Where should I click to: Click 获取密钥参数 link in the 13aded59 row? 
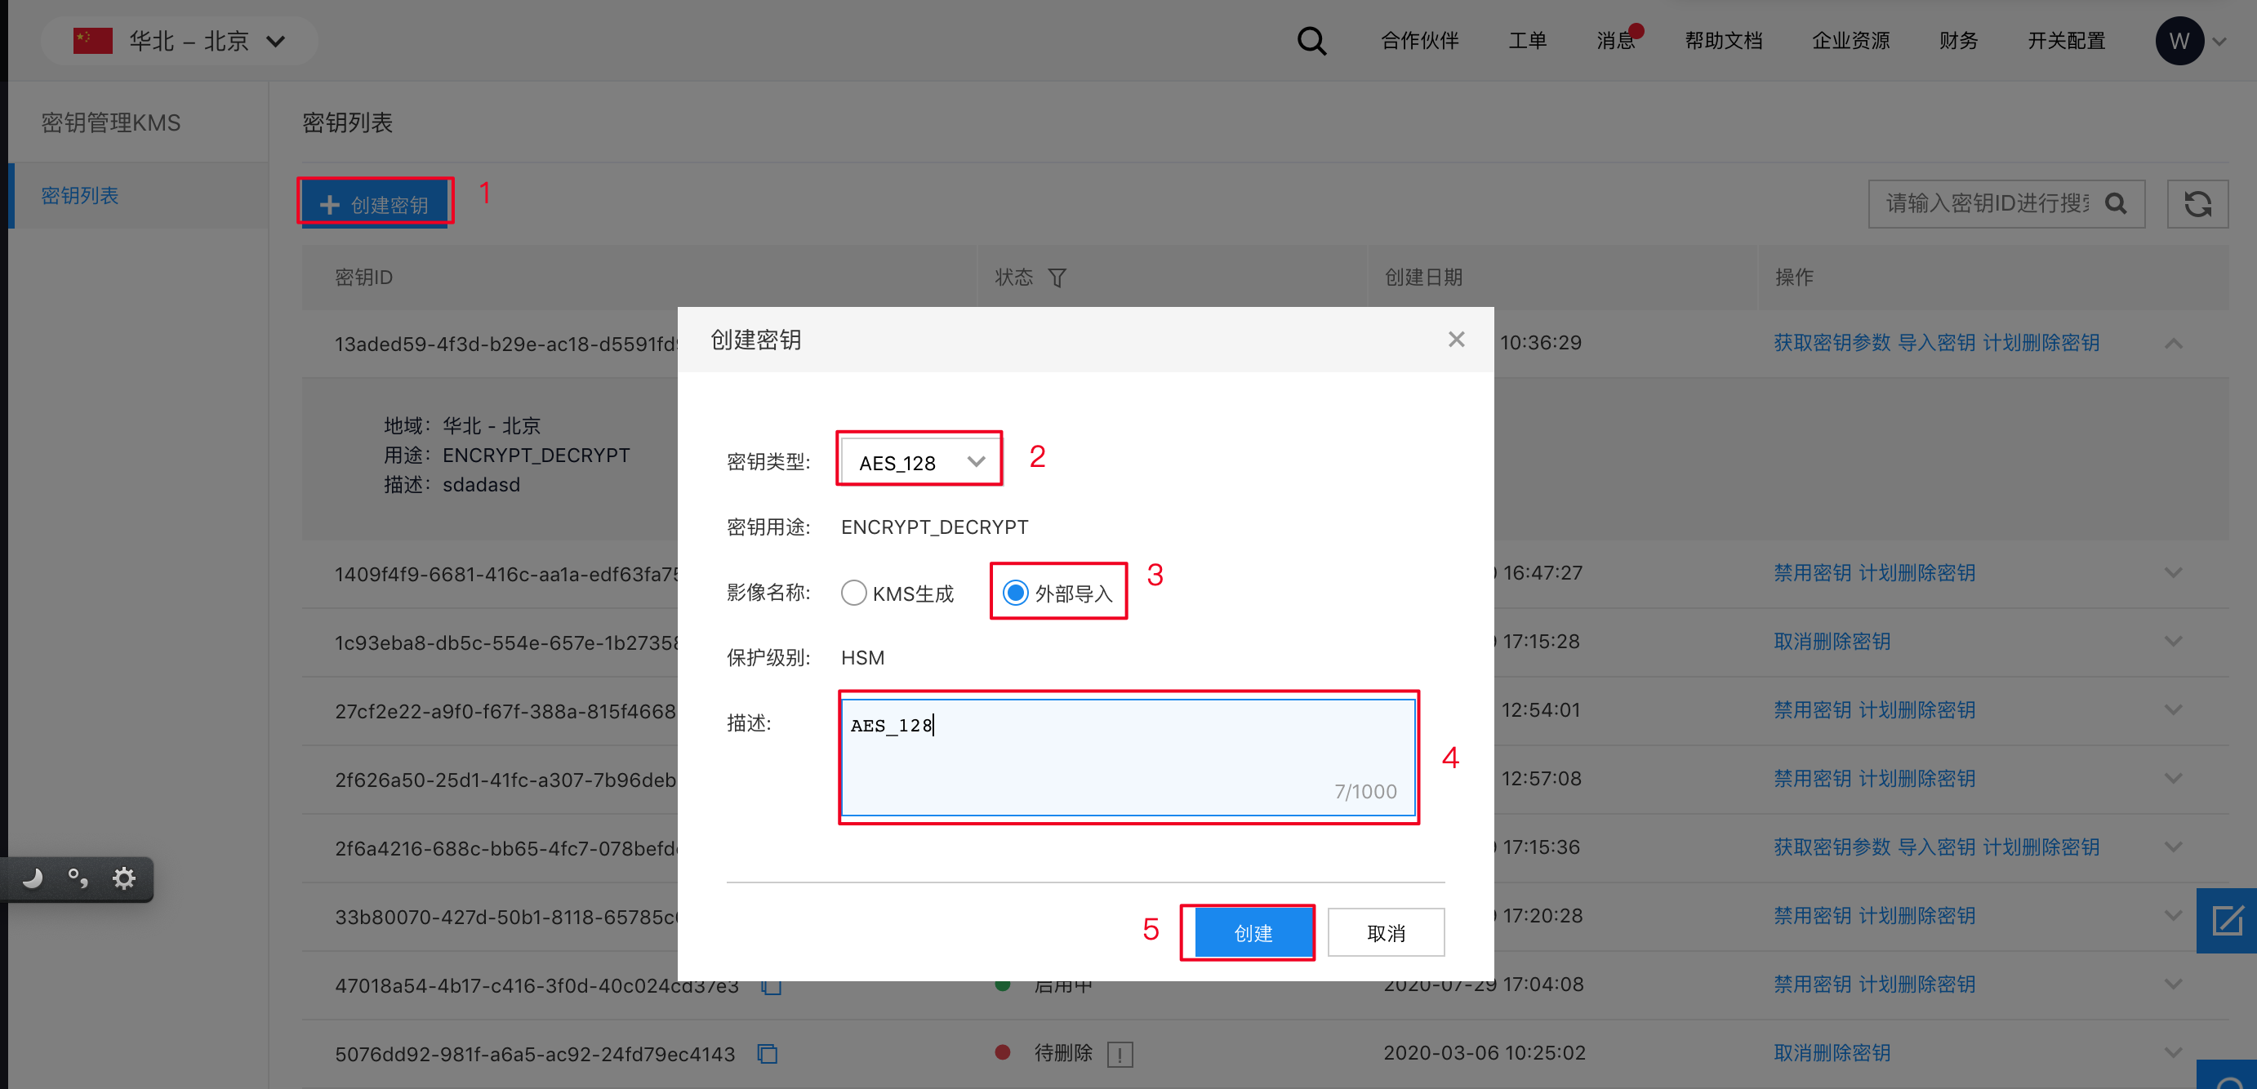coord(1832,343)
